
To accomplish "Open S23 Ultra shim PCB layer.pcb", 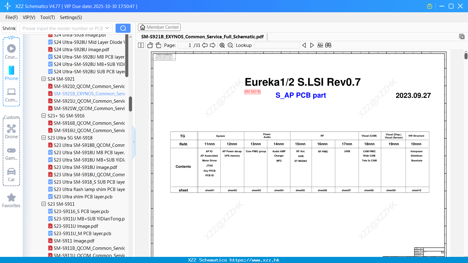I will click(x=81, y=196).
